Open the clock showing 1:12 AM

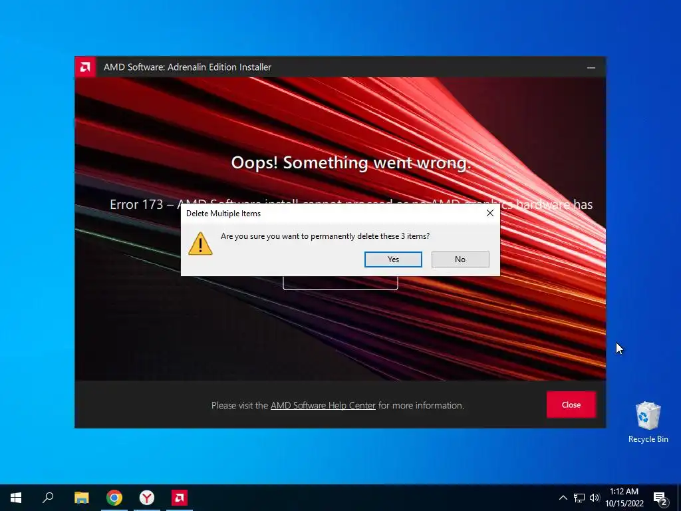(x=624, y=498)
